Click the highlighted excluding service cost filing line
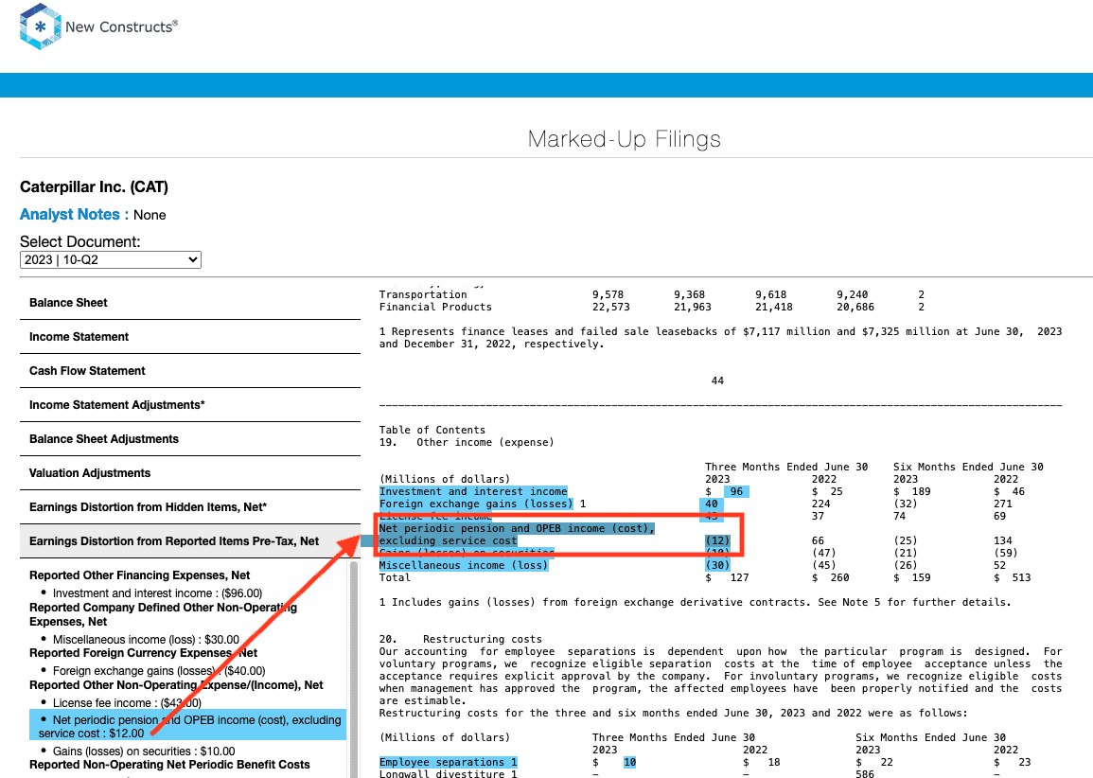The width and height of the screenshot is (1093, 778). pos(449,541)
